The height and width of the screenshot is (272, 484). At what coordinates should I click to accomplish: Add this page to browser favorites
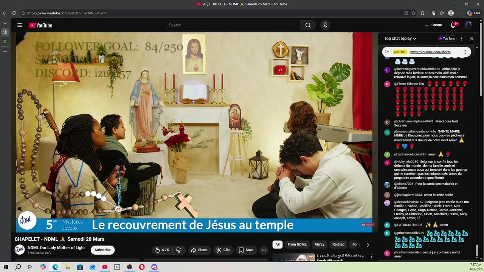coord(414,13)
